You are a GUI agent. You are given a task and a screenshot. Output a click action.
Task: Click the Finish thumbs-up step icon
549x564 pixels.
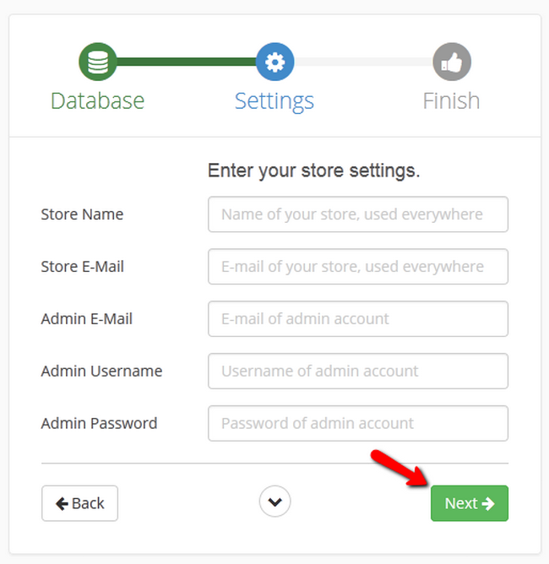[x=451, y=62]
